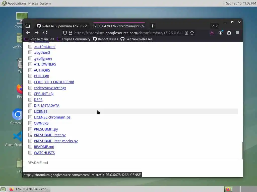Image resolution: width=257 pixels, height=192 pixels.
Task: Click the URL address bar field
Action: coord(128,33)
